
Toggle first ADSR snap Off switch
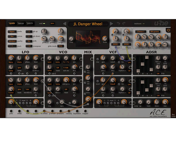[158, 74]
